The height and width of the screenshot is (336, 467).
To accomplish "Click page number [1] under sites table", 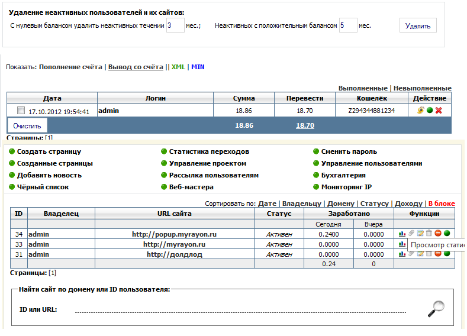I will click(52, 273).
